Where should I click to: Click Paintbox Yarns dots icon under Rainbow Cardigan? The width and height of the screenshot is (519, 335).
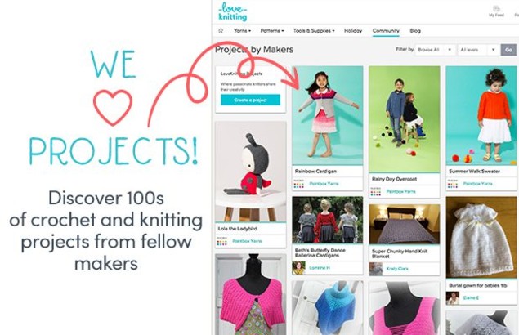(x=298, y=184)
